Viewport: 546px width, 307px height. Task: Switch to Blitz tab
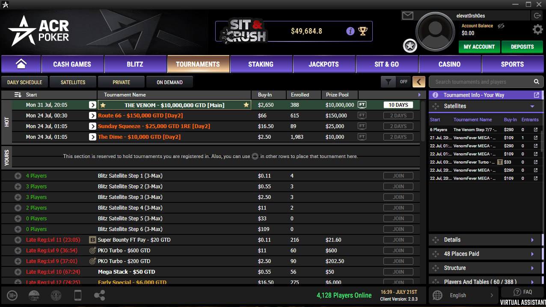coord(135,64)
